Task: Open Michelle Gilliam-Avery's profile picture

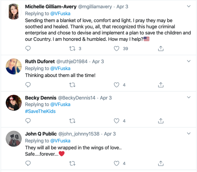Action: (14, 12)
